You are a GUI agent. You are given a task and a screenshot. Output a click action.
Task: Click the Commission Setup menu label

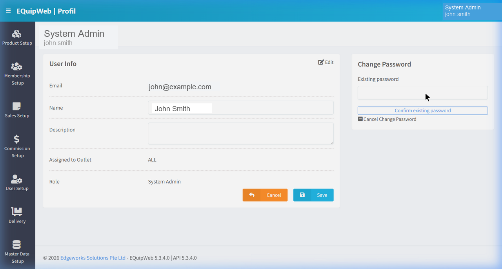[17, 152]
